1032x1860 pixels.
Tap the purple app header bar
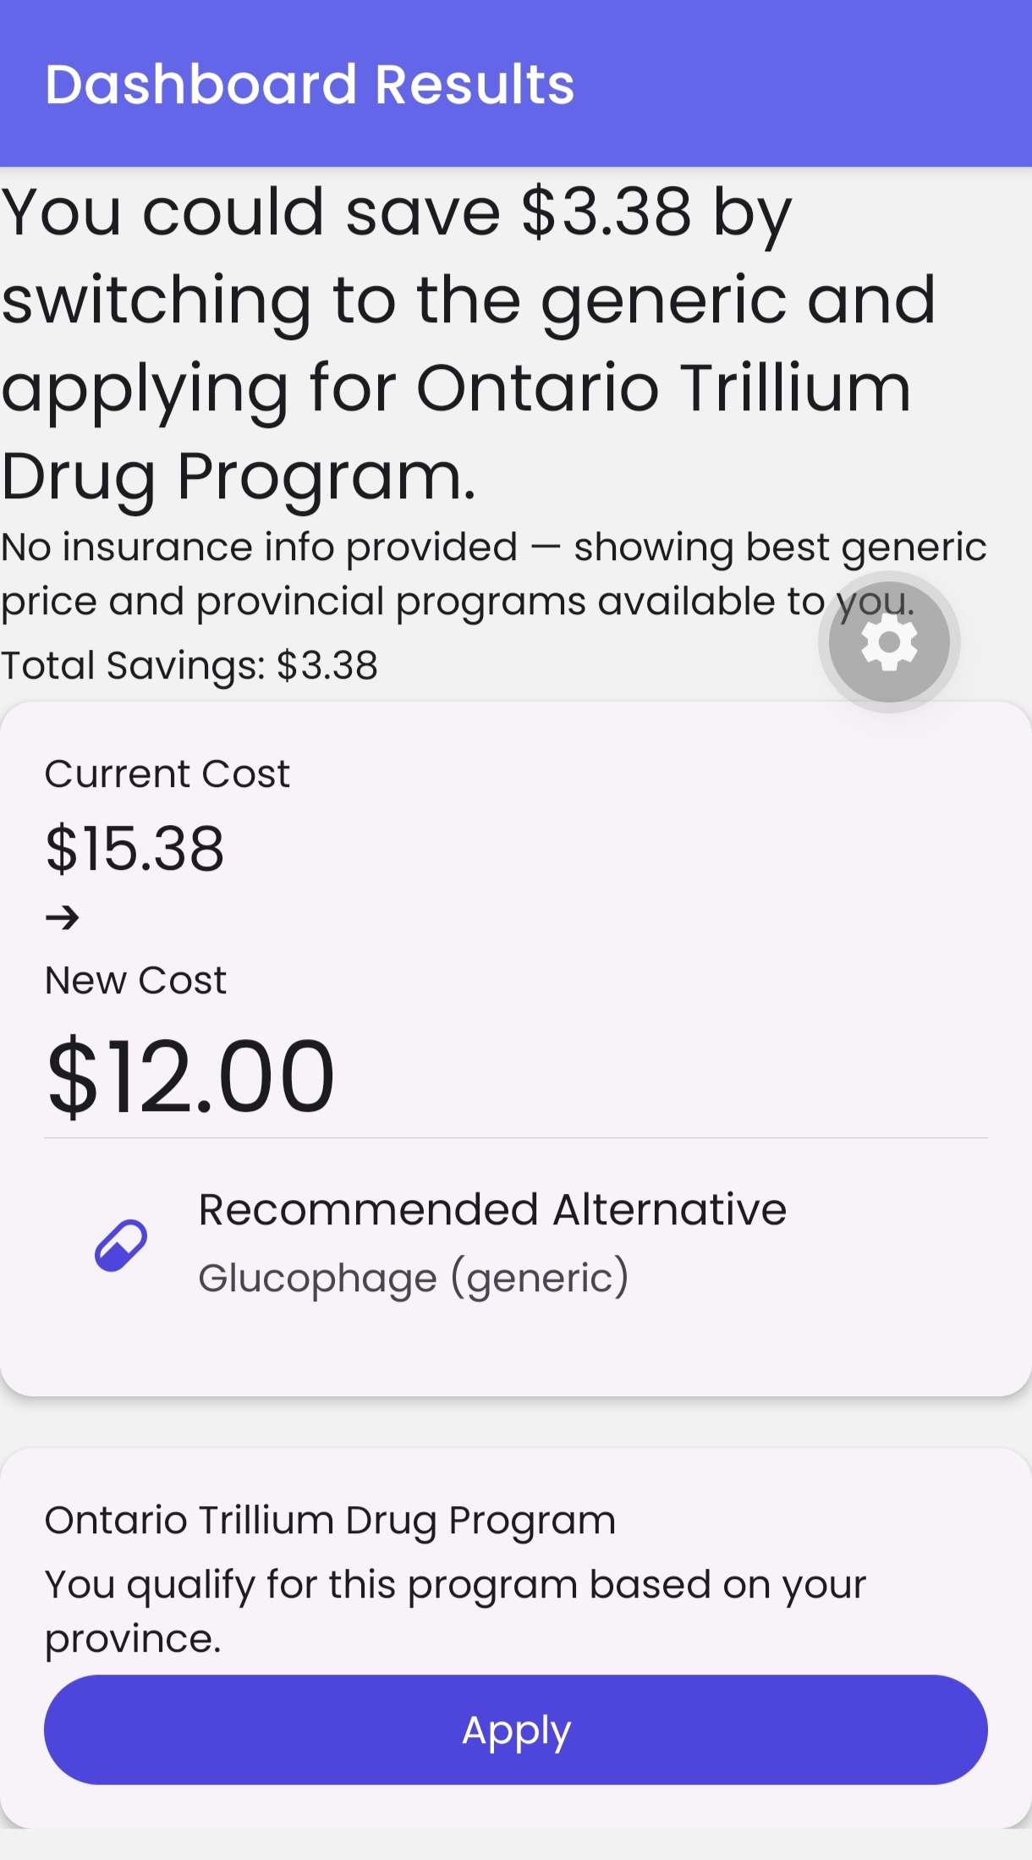pos(516,83)
